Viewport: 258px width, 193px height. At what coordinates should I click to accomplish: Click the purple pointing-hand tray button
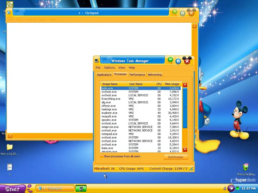[231, 188]
